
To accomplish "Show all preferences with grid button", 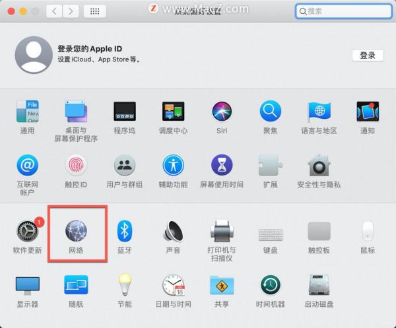I will (94, 11).
